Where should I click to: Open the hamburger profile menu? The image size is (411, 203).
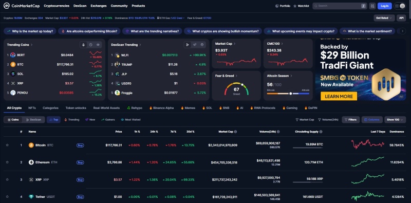coord(400,6)
